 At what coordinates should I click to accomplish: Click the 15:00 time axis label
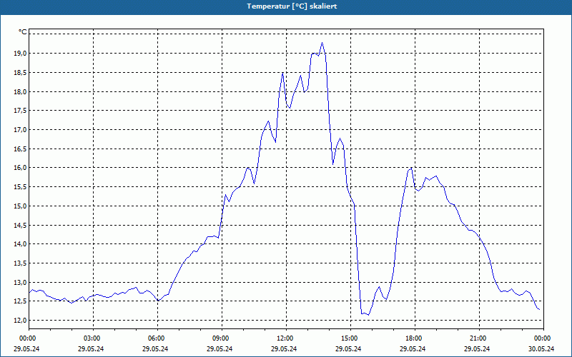[x=349, y=338]
